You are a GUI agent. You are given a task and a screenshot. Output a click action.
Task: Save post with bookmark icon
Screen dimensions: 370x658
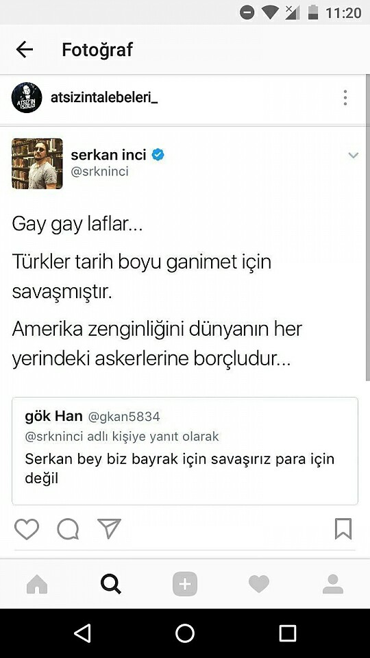(x=343, y=528)
